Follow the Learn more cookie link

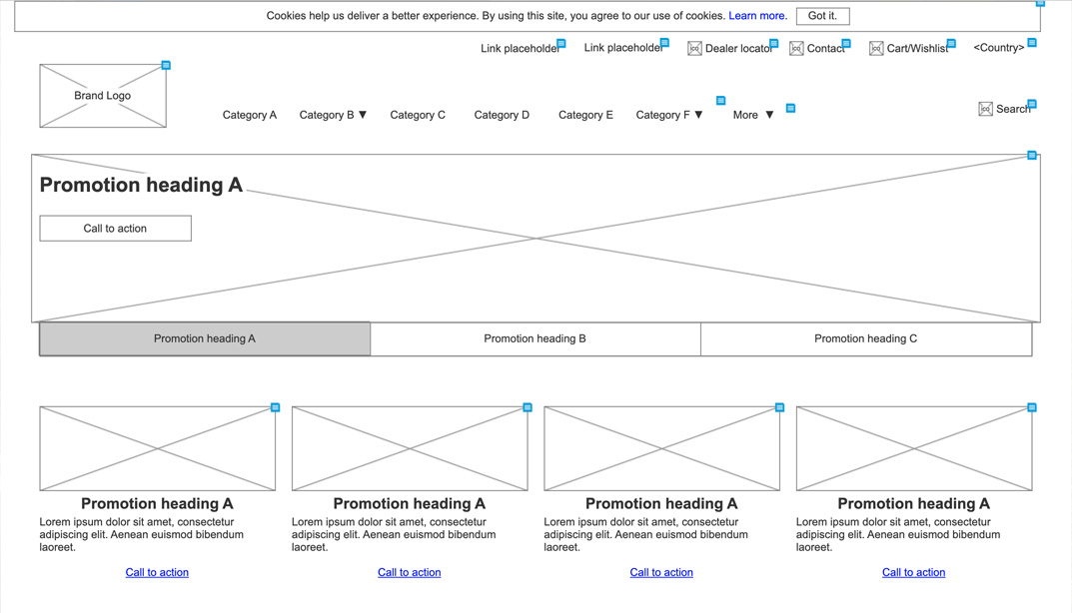(757, 16)
